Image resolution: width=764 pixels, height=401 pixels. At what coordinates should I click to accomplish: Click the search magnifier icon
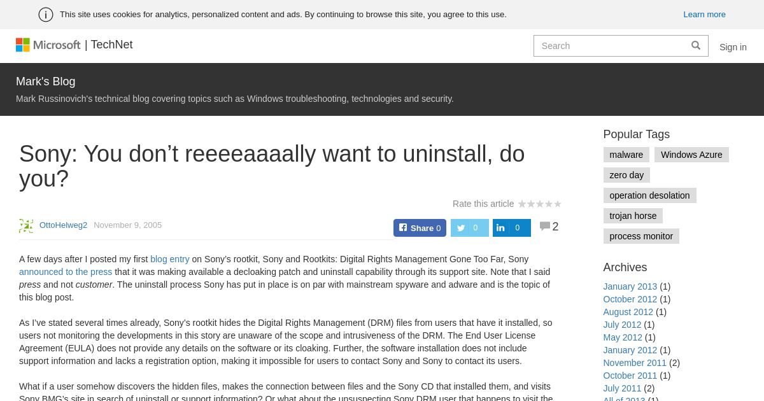(696, 46)
